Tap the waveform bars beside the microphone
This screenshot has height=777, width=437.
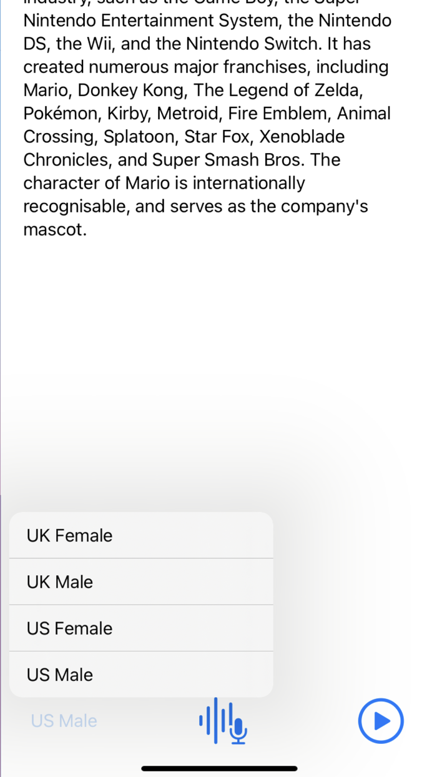pyautogui.click(x=212, y=721)
